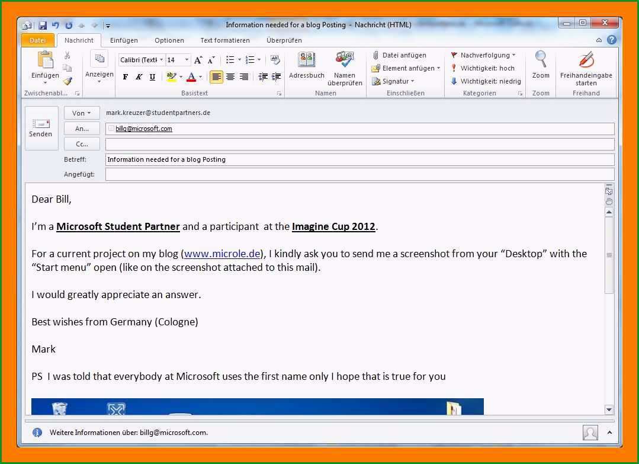Select the format painter brush icon

click(68, 81)
